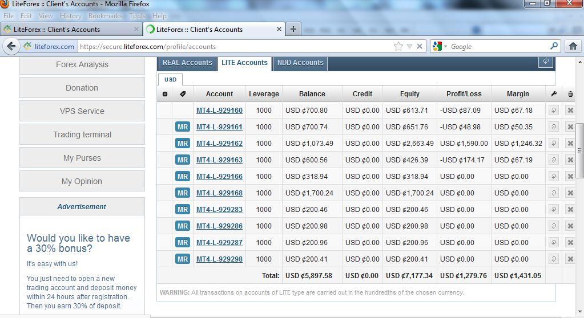Open VPS Service sidebar button
Viewport: 584px width, 318px height.
click(82, 111)
